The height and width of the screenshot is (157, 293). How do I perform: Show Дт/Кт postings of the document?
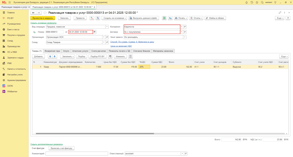92,18
